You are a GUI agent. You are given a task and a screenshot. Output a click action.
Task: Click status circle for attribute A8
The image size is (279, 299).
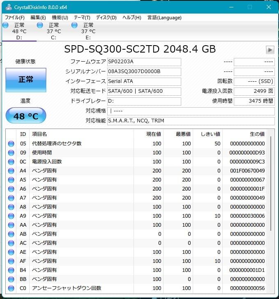[x=11, y=207]
